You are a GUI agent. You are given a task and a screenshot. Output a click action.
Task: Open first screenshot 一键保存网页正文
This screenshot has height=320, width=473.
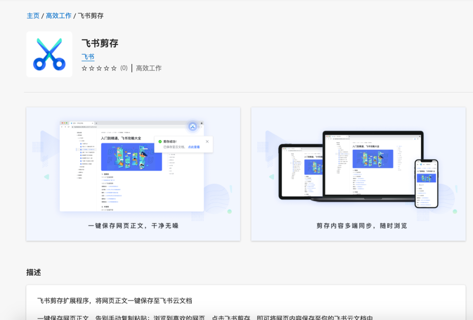133,174
